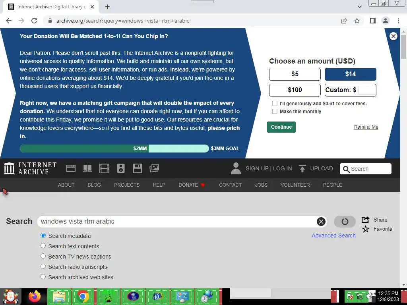
Task: Open the Texts book icon
Action: (87, 168)
